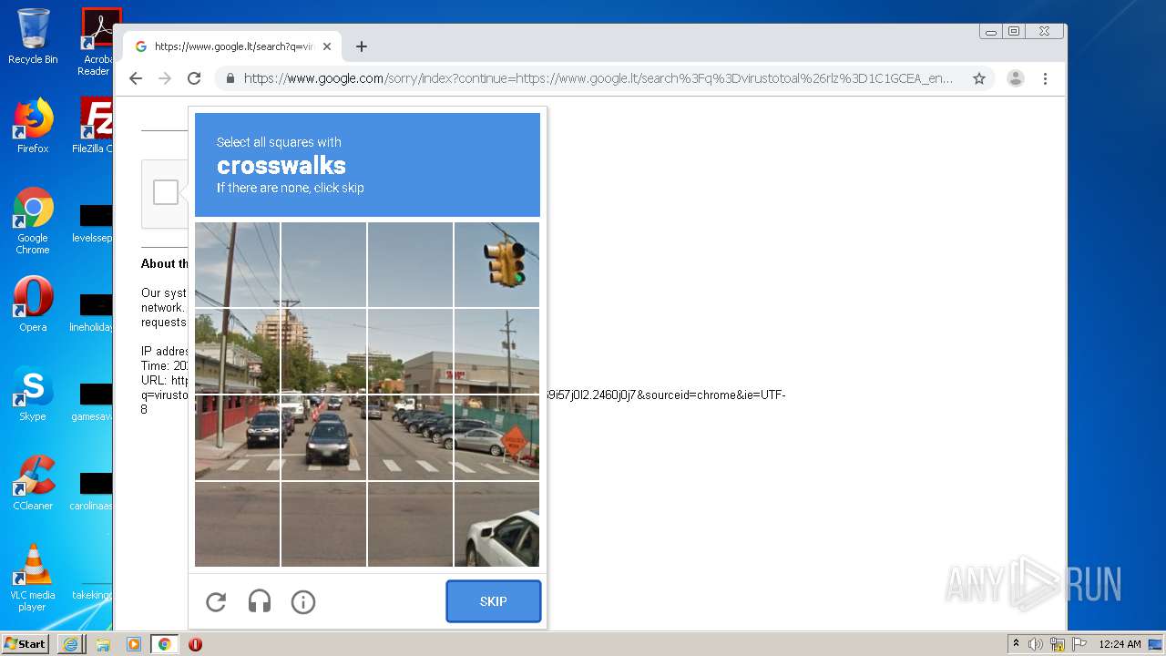Open Google Chrome desktop shortcut
Viewport: 1166px width, 656px height.
pos(33,221)
